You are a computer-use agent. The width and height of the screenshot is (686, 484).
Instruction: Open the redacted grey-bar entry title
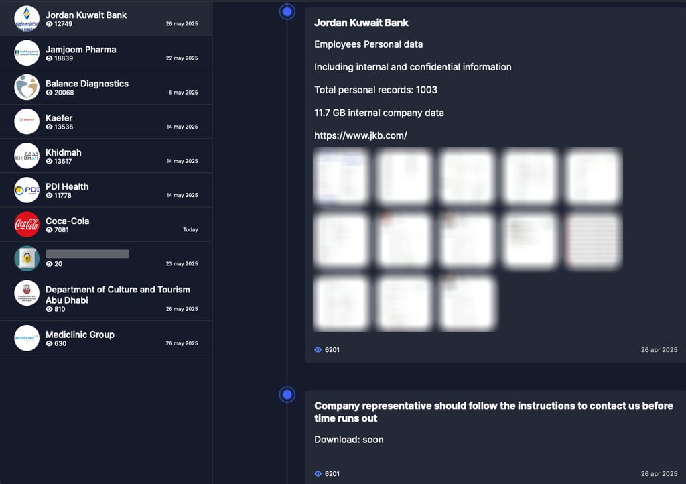point(87,254)
